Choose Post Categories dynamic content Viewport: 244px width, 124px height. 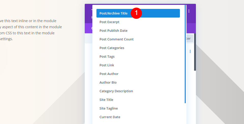pos(138,48)
